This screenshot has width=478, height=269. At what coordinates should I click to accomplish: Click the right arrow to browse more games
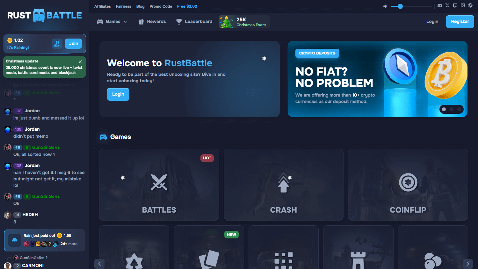tap(468, 264)
